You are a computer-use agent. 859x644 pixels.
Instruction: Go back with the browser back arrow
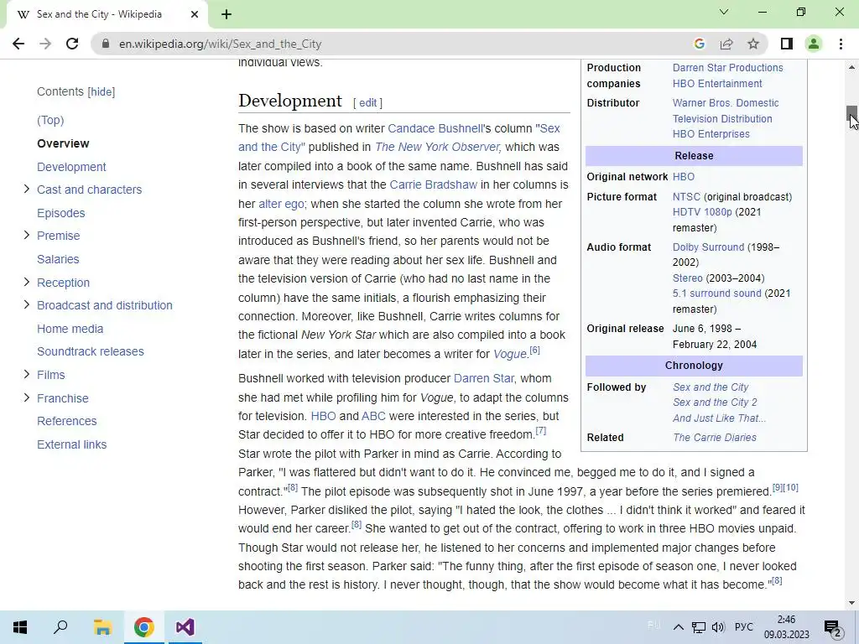(x=18, y=44)
